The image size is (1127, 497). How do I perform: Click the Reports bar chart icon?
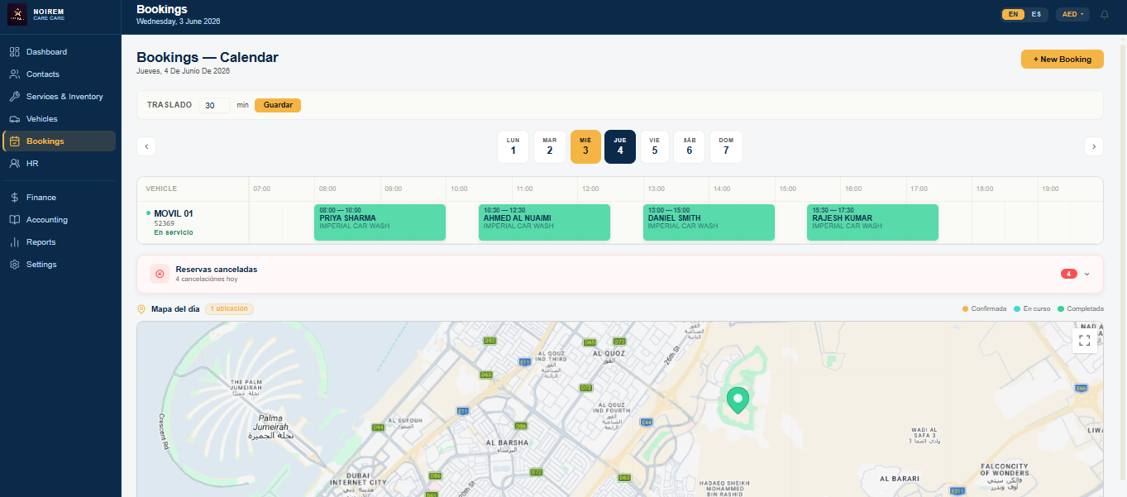(x=15, y=242)
